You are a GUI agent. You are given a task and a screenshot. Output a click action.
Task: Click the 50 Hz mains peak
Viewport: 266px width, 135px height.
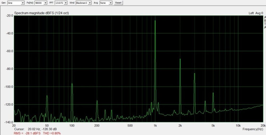click(47, 96)
